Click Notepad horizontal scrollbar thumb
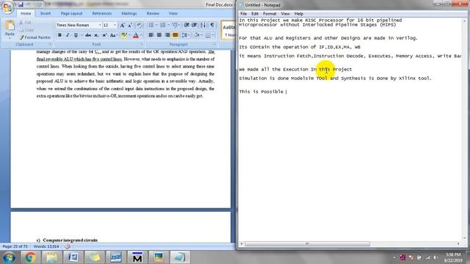Image resolution: width=470 pixels, height=264 pixels. pos(307,243)
